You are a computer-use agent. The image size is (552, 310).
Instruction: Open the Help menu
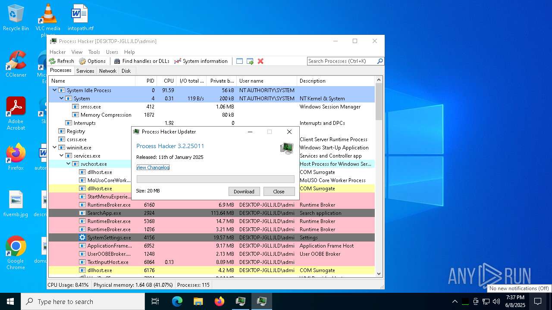click(129, 52)
